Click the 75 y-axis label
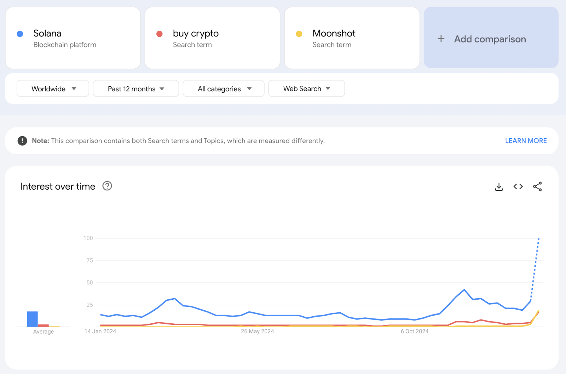The width and height of the screenshot is (566, 374). pyautogui.click(x=89, y=260)
